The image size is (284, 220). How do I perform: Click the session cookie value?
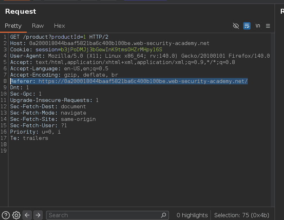click(x=112, y=50)
